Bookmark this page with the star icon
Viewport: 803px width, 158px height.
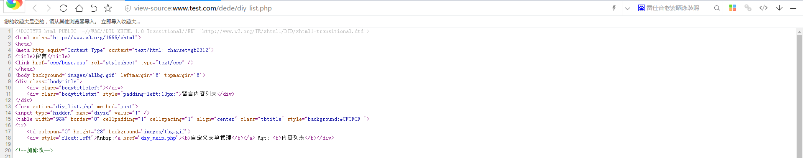108,8
